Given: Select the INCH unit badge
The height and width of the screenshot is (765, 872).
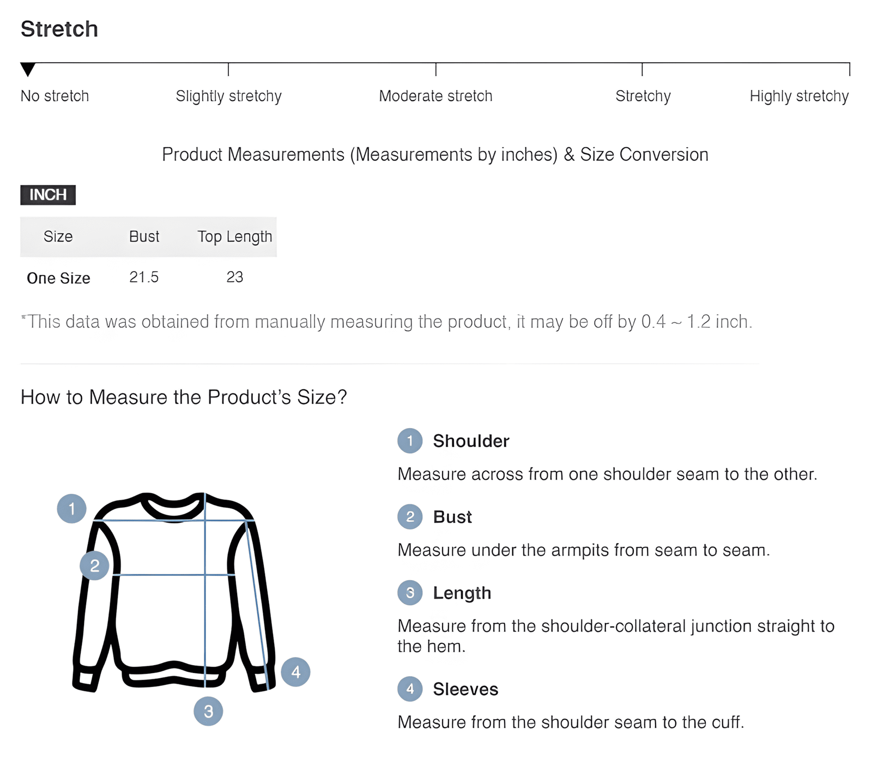Looking at the screenshot, I should coord(48,195).
